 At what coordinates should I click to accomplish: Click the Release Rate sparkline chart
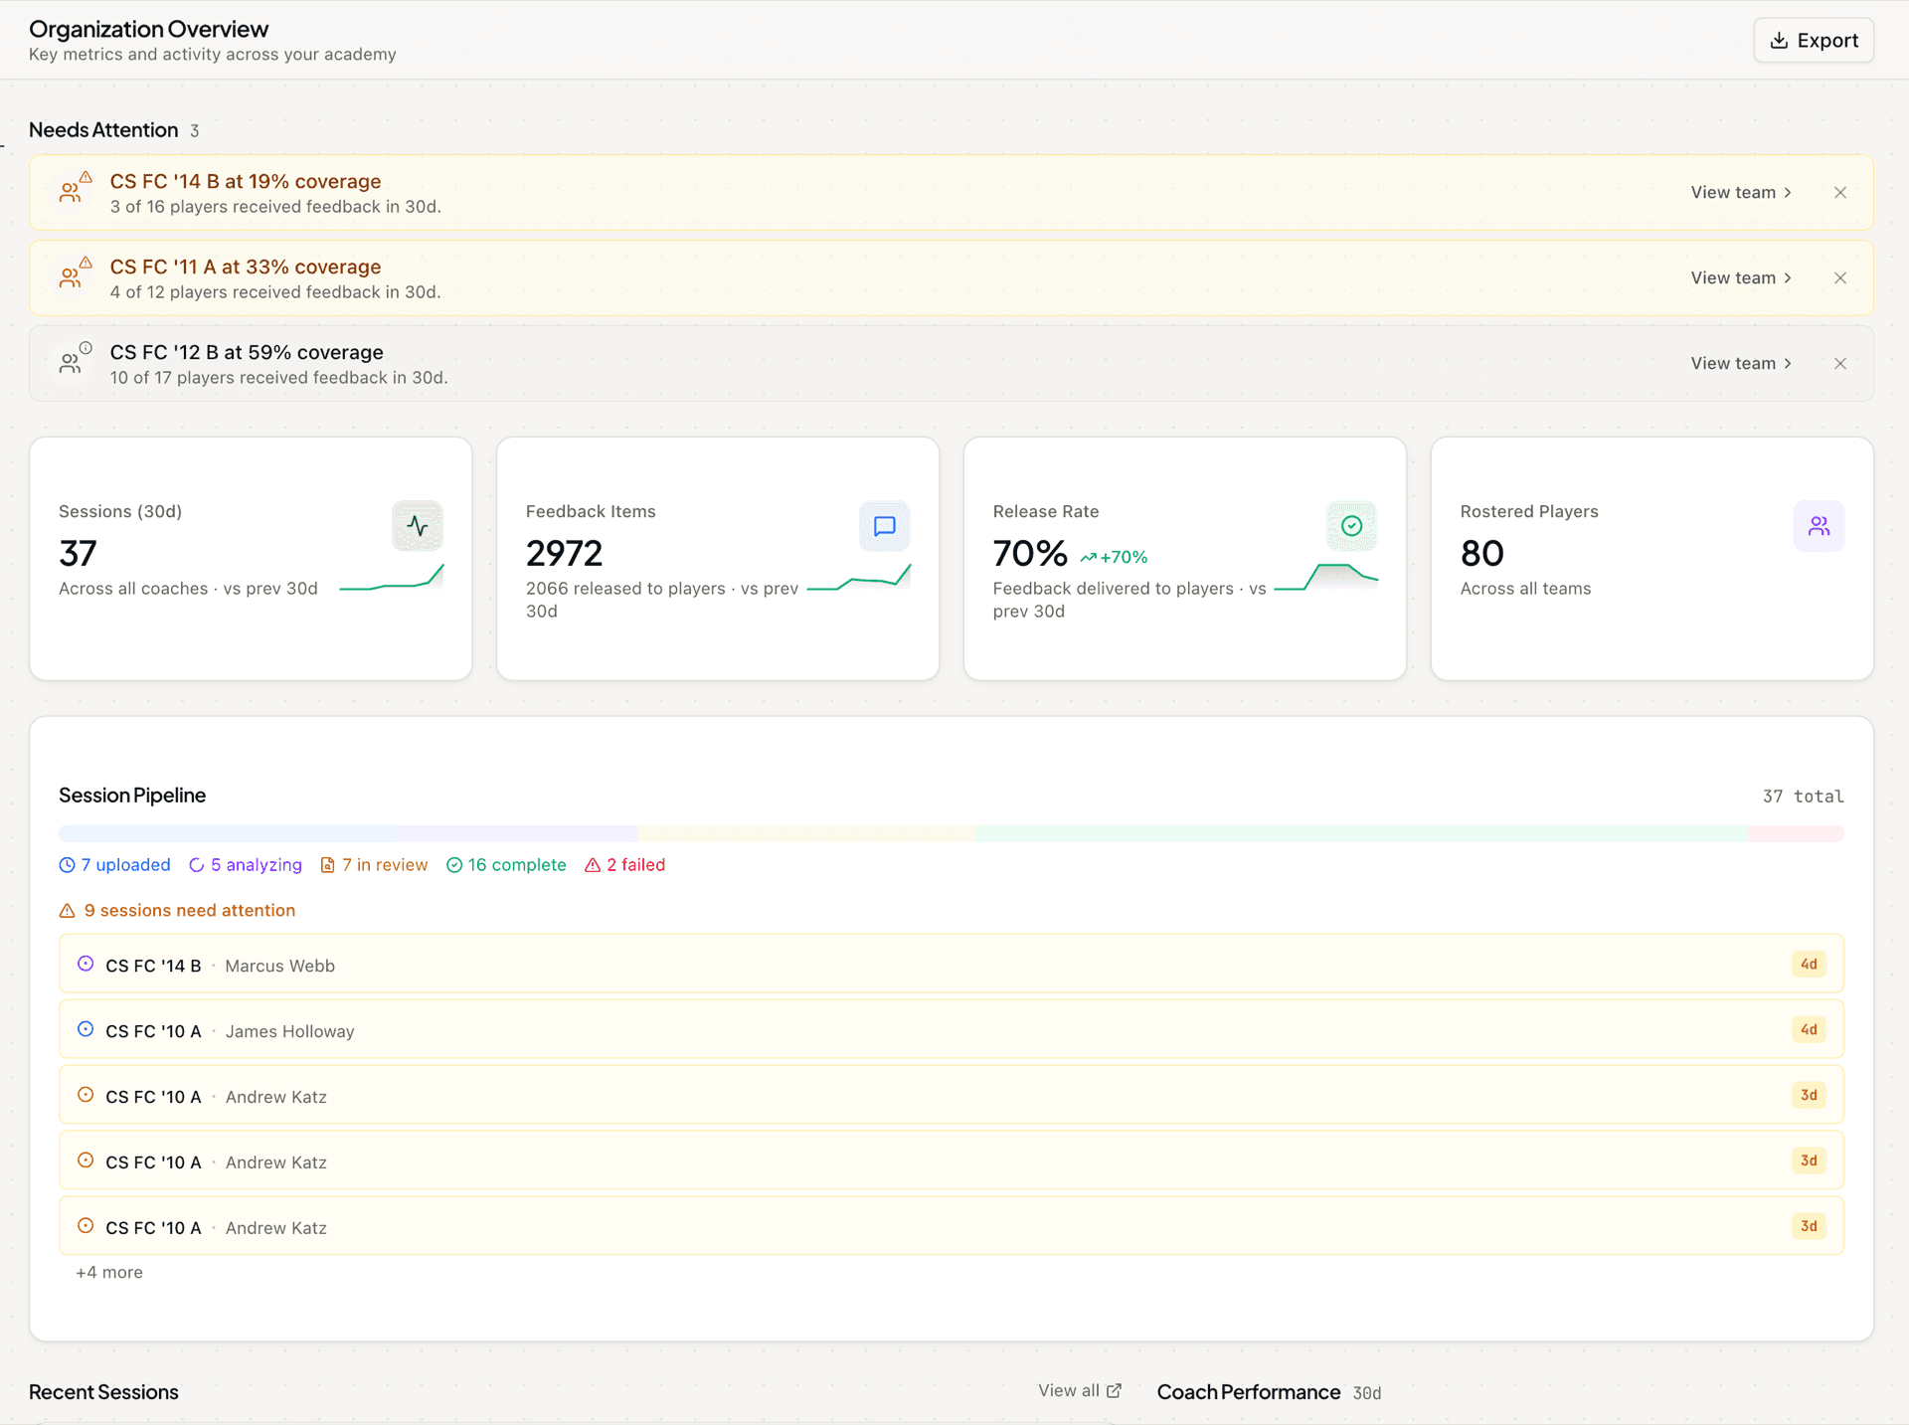pyautogui.click(x=1326, y=578)
